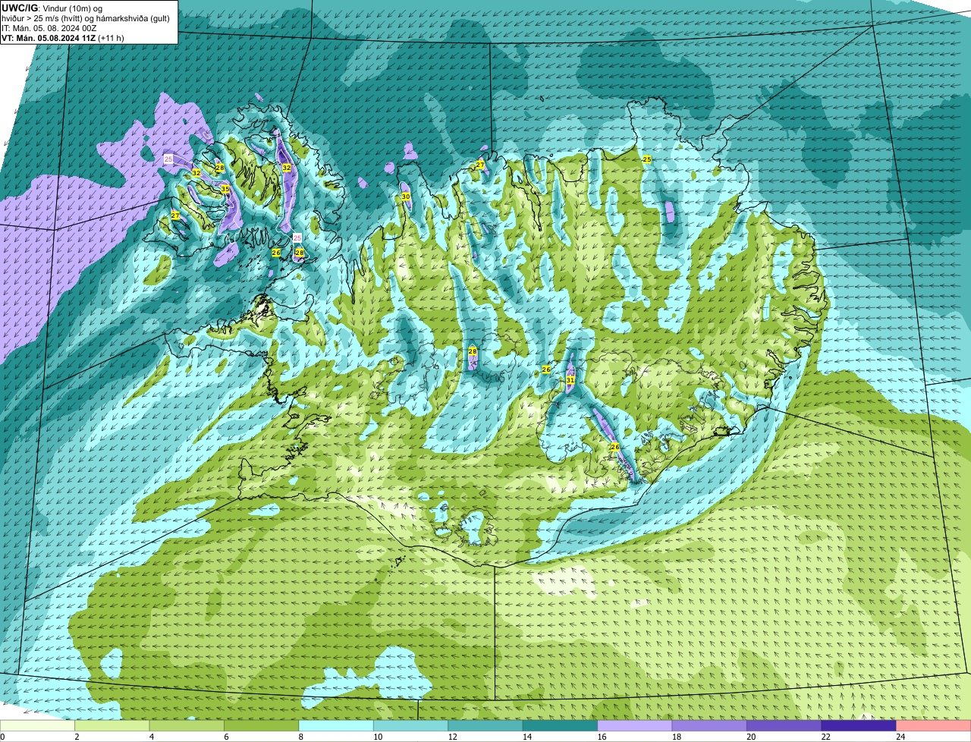Screen dimensions: 971x742
Task: Click the pale cream 0–2 m/s legend swatch
Action: (38, 725)
